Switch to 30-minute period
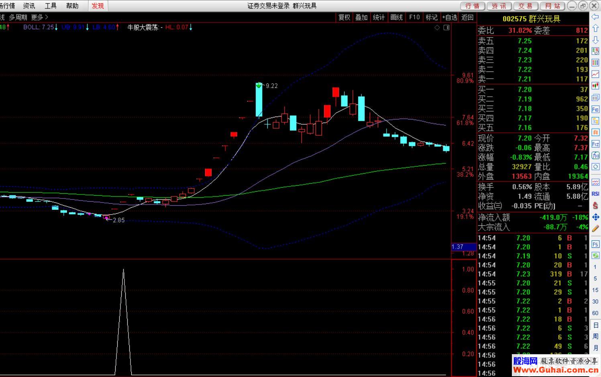Image resolution: width=601 pixels, height=377 pixels. pos(595,302)
